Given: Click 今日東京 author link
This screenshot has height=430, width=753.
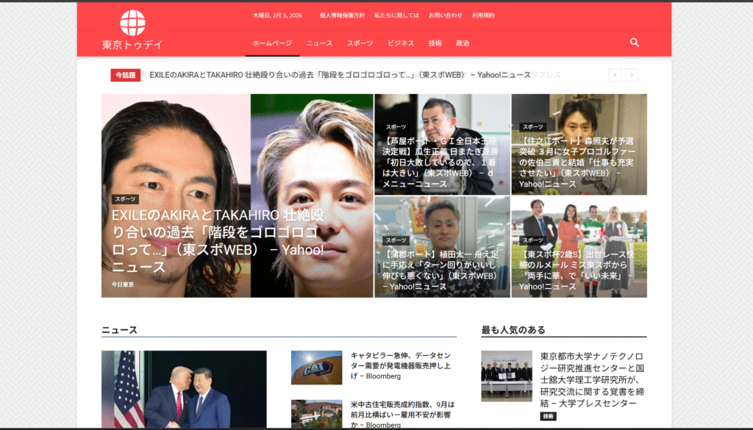Looking at the screenshot, I should [x=123, y=284].
